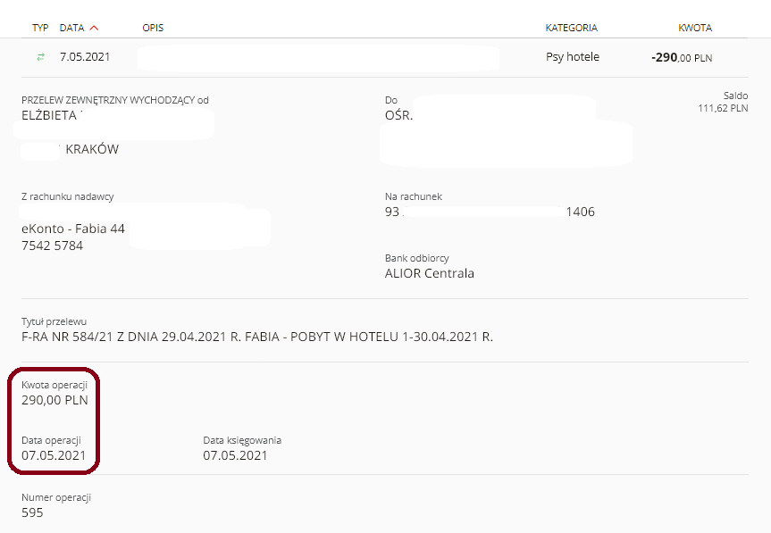This screenshot has width=771, height=533.
Task: Click the sender name ELŻBIETA
Action: [x=49, y=115]
